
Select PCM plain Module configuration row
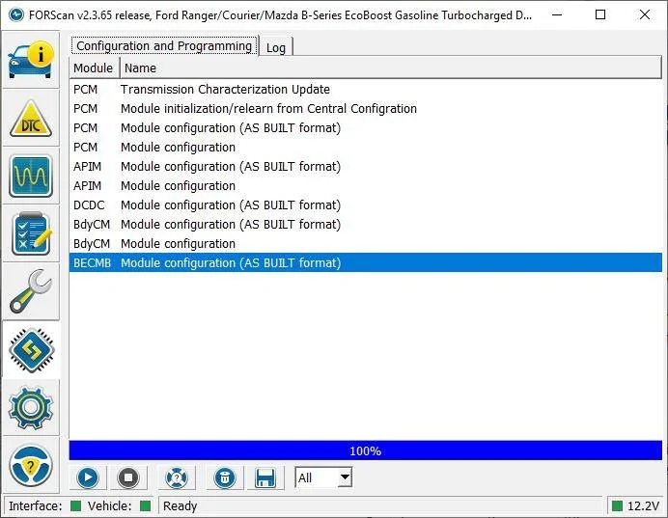click(x=366, y=148)
